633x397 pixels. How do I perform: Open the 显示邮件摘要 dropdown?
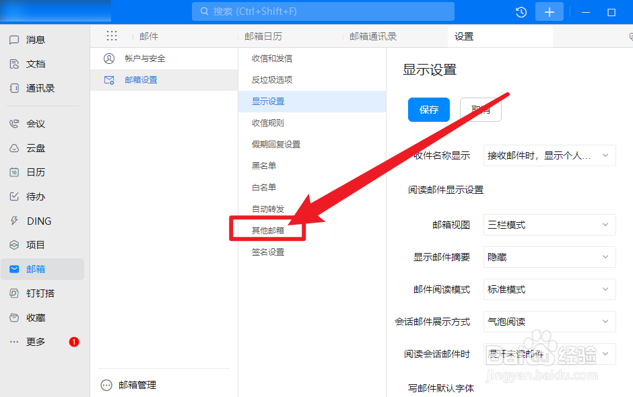pos(549,257)
